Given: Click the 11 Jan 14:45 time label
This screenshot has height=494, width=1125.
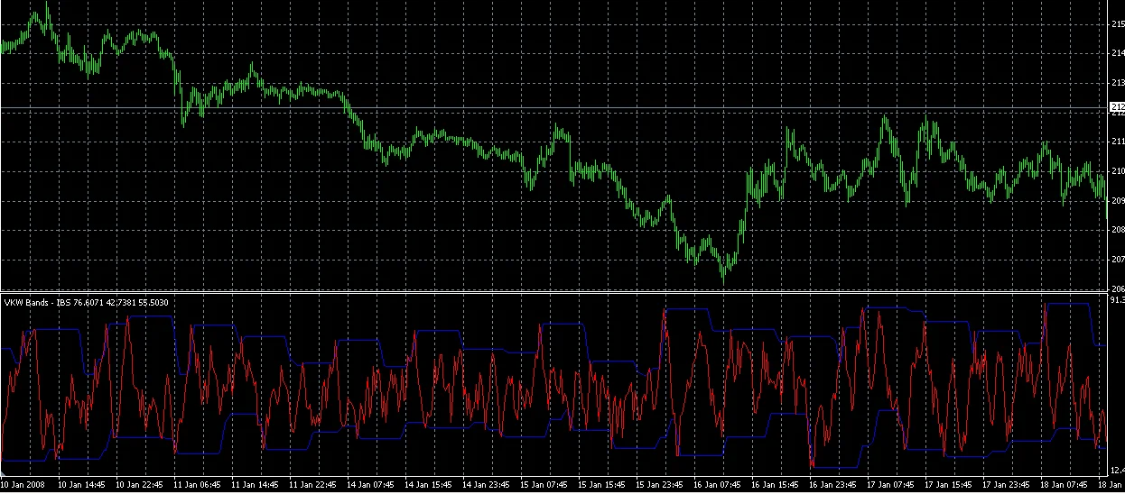Looking at the screenshot, I should pos(255,485).
